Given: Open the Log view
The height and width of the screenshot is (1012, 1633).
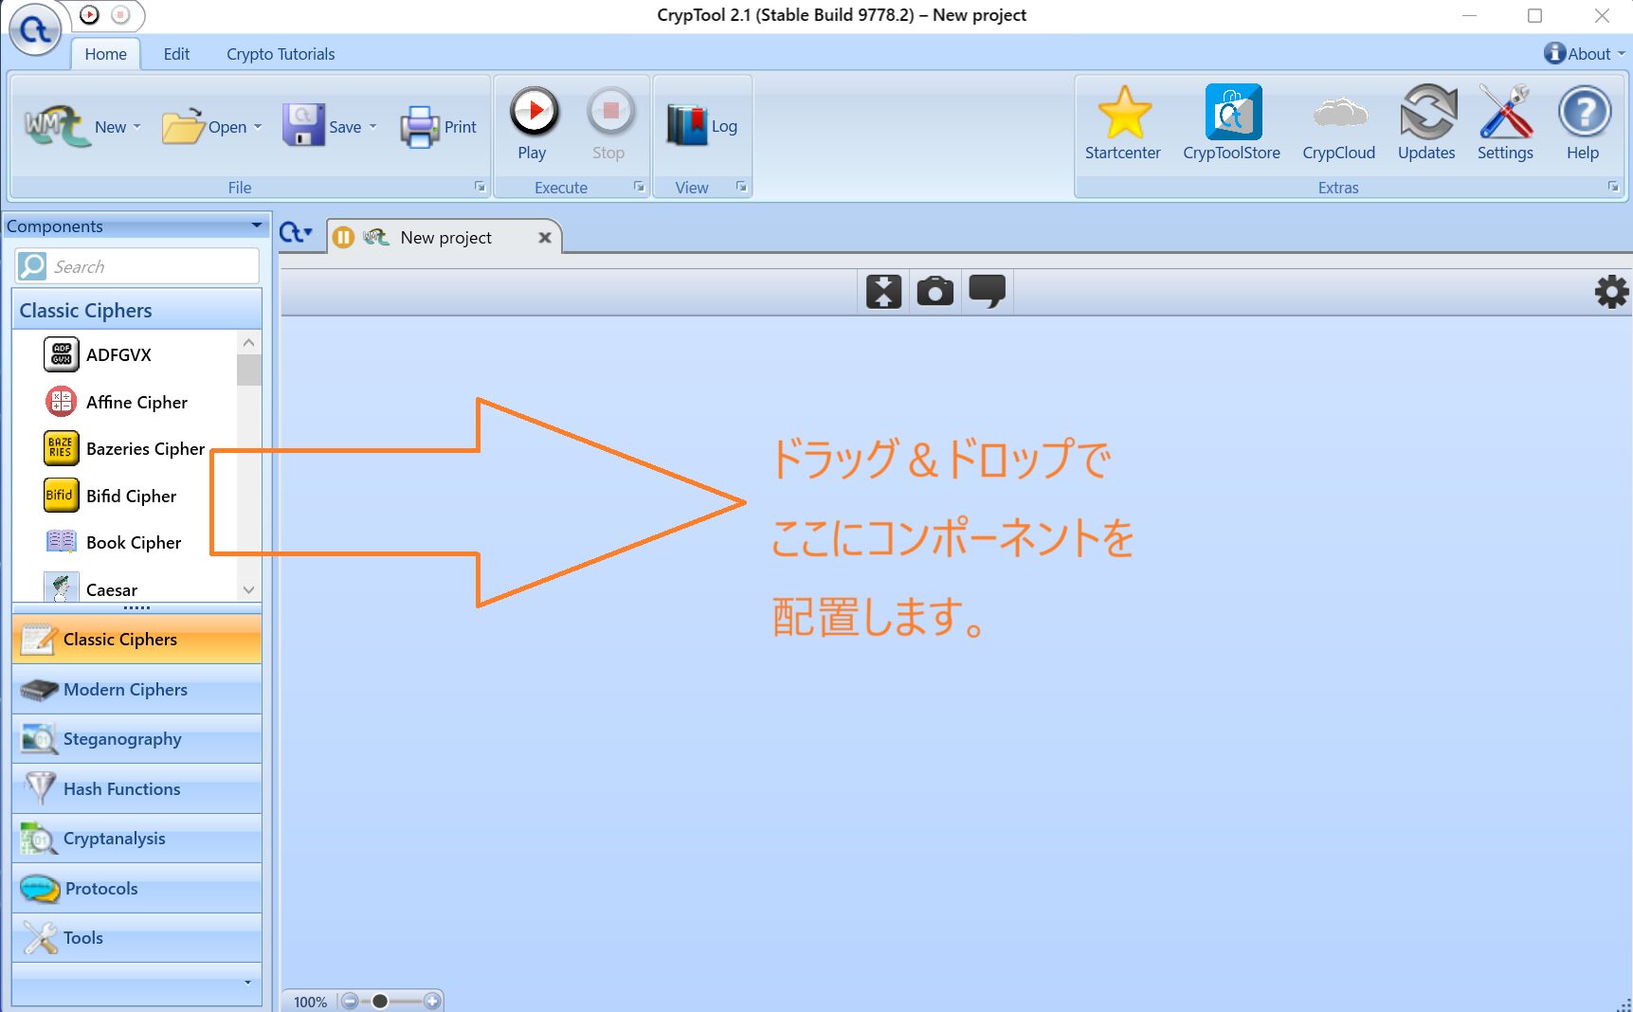Looking at the screenshot, I should coord(701,126).
